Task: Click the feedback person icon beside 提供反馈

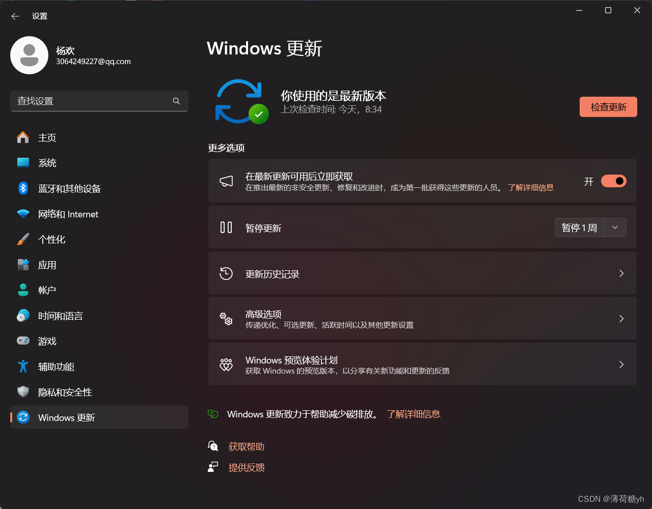Action: pyautogui.click(x=213, y=467)
